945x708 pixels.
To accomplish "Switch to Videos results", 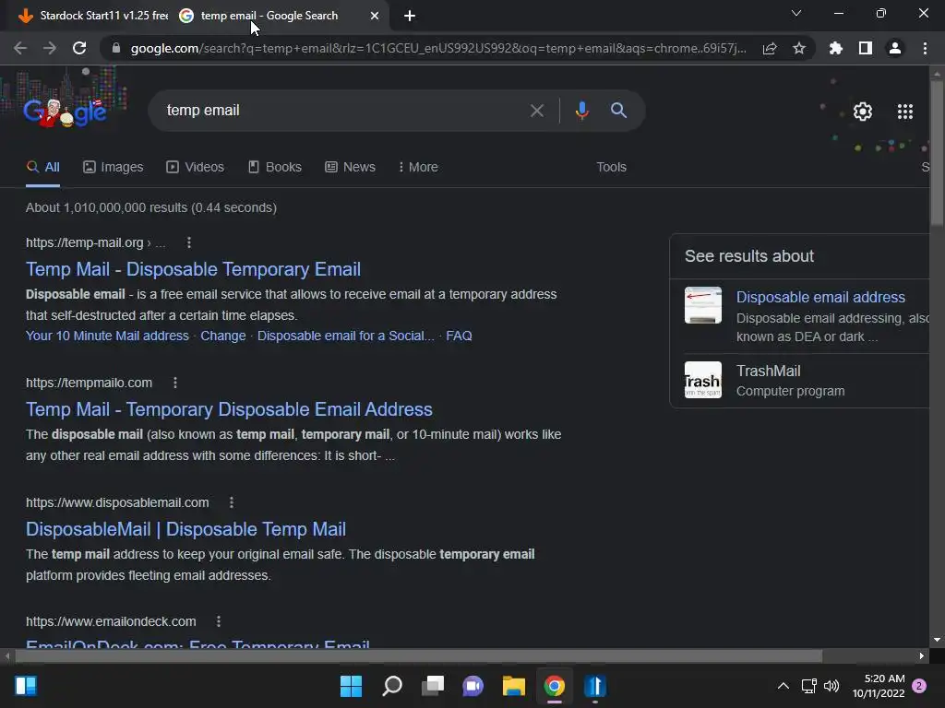I will (196, 168).
